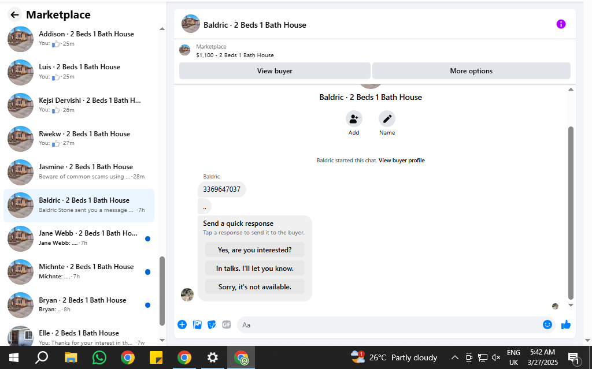The height and width of the screenshot is (369, 592).
Task: Open Addison conversation
Action: (x=79, y=39)
